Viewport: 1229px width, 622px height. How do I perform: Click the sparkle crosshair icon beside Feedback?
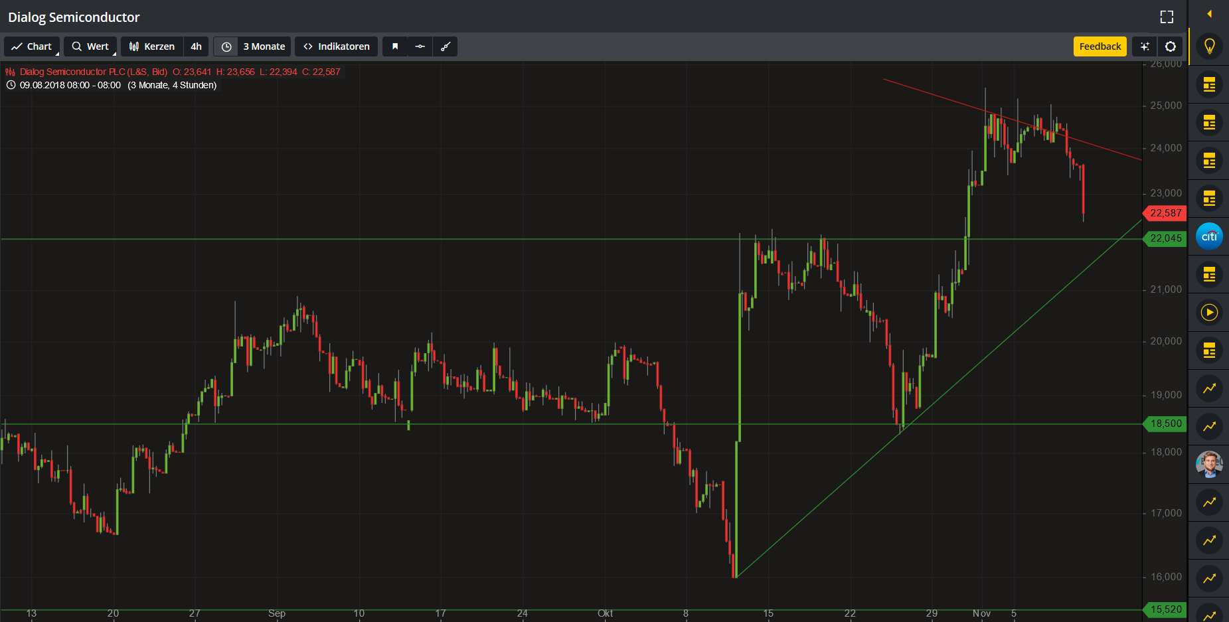coord(1145,46)
